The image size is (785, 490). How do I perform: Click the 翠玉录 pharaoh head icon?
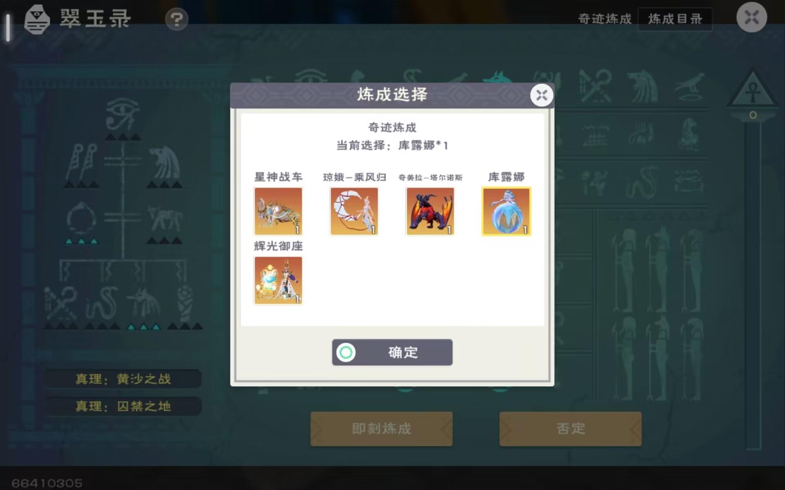click(37, 19)
